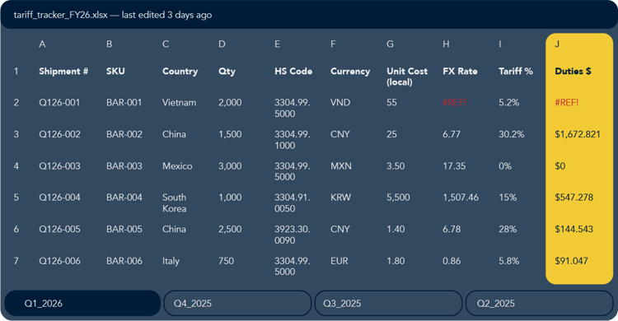Select the #REF! error in Duties column
Screen dimensions: 618x321
point(566,102)
